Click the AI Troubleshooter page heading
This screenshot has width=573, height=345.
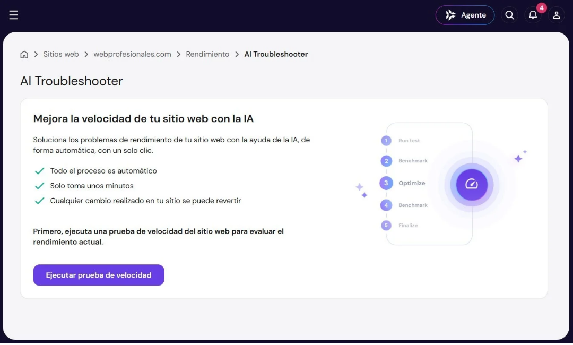(71, 81)
